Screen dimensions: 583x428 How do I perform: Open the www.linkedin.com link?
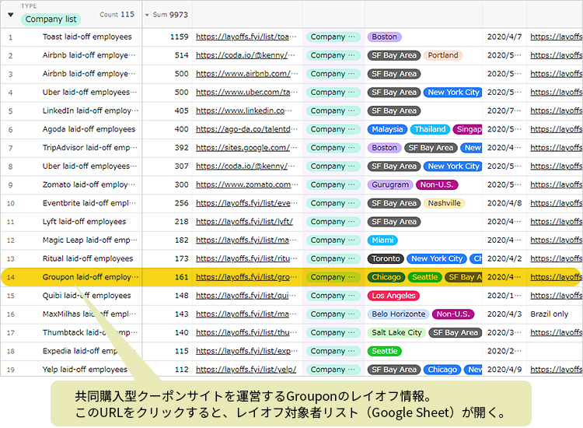tap(244, 111)
